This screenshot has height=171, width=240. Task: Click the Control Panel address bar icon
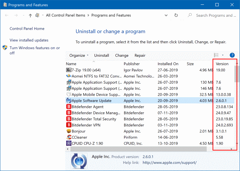37,15
